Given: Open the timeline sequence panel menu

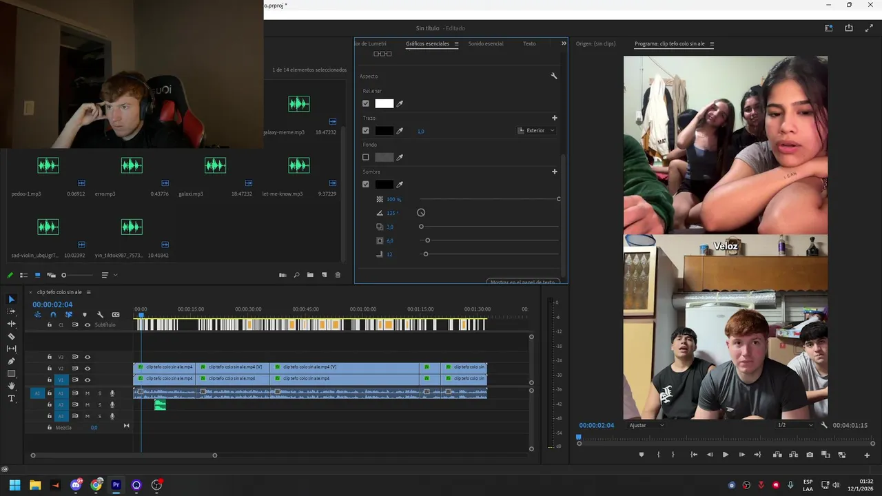Looking at the screenshot, I should click(88, 292).
